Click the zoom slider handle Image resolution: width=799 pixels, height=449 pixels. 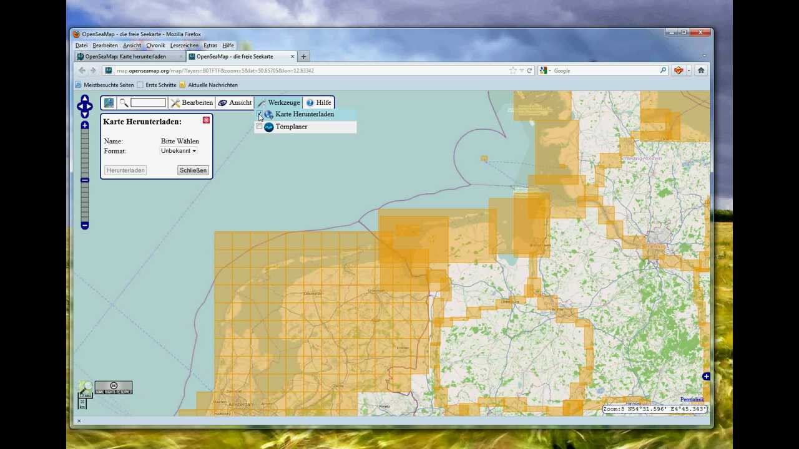click(x=85, y=180)
